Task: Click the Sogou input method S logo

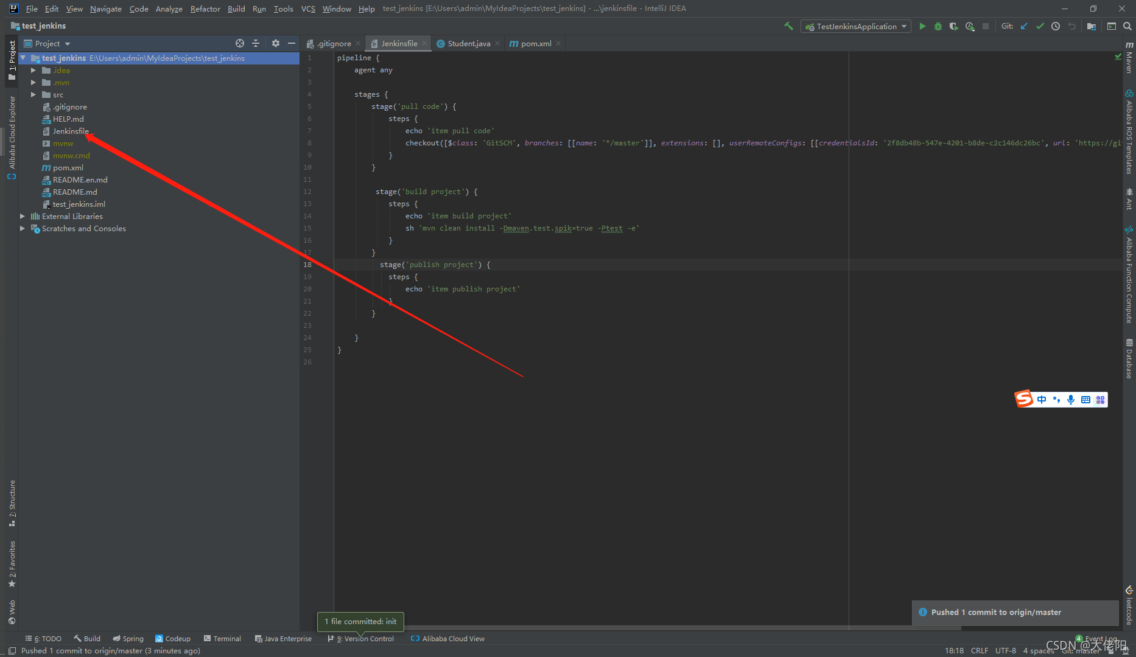Action: (1024, 399)
